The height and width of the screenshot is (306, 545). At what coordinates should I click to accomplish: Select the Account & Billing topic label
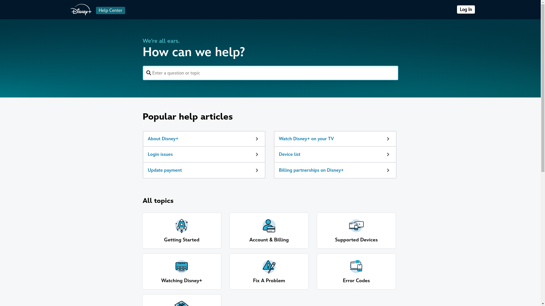(x=269, y=240)
